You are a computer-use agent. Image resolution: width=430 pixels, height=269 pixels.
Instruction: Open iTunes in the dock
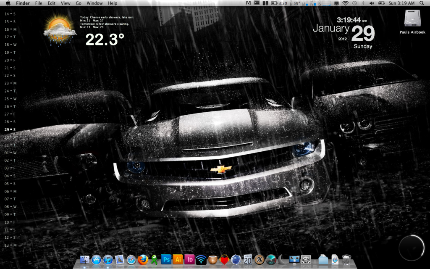pyautogui.click(x=108, y=259)
